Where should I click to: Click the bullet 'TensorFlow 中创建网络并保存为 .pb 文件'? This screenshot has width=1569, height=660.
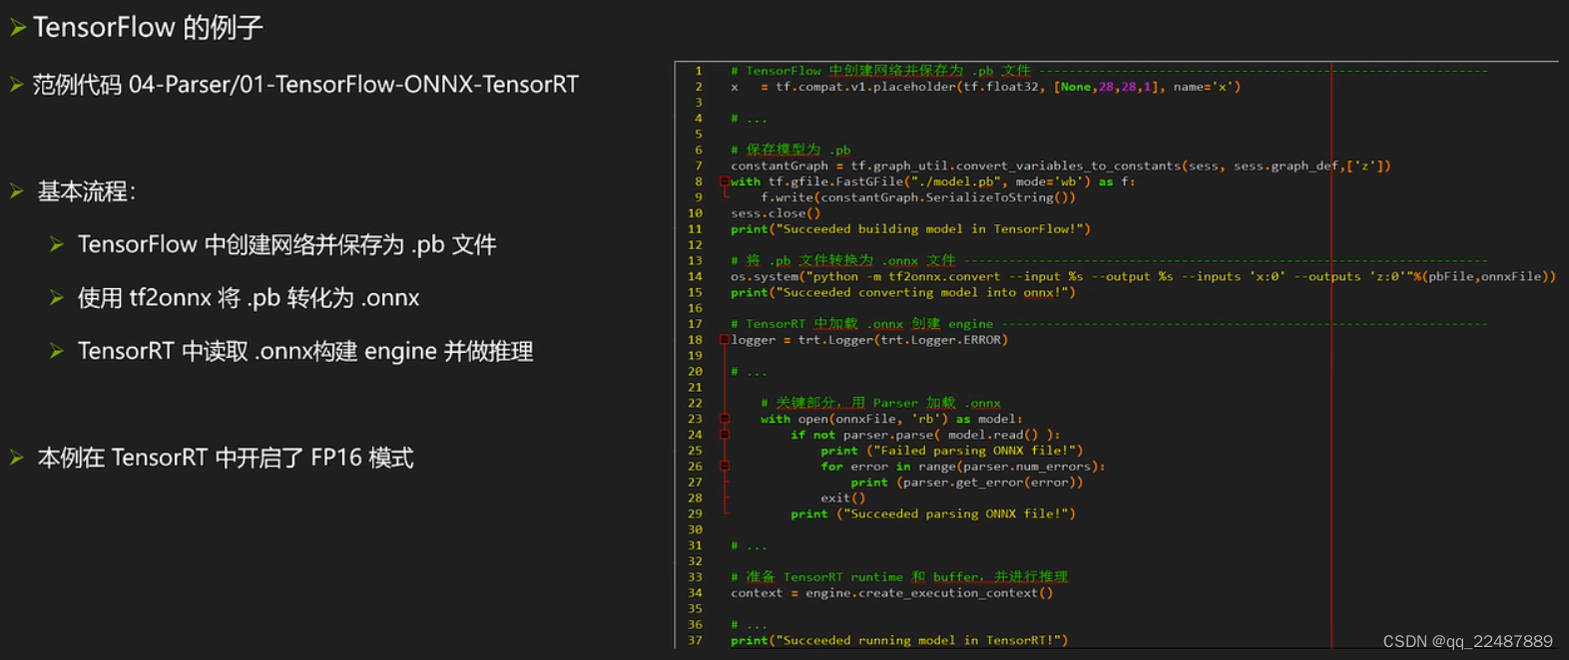[x=286, y=244]
